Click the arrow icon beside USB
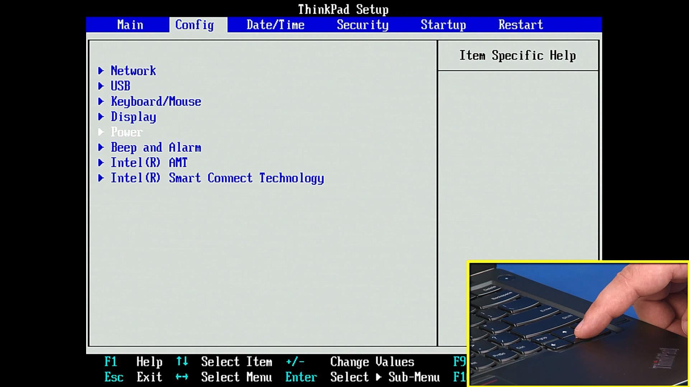Viewport: 689px width, 387px height. pyautogui.click(x=101, y=86)
